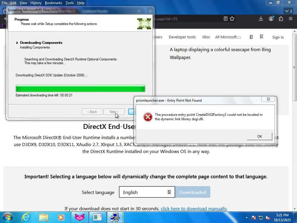Click 'Downloading DirectX SDK Update (October 2006)' text
This screenshot has height=223, width=297.
52,75
